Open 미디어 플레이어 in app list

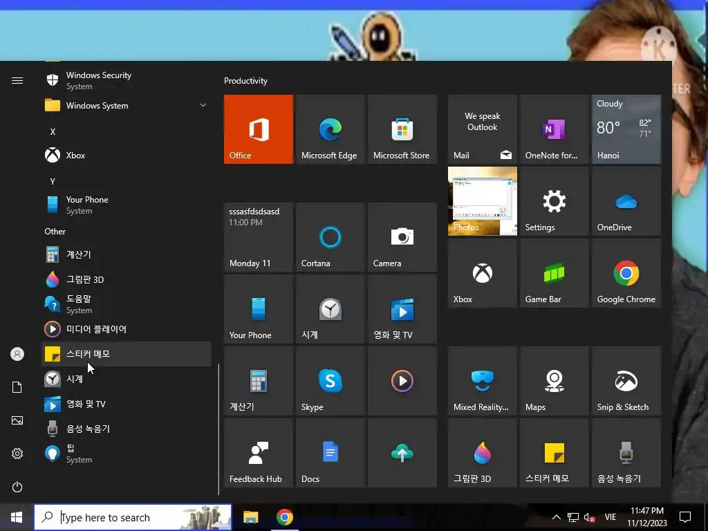(127, 329)
